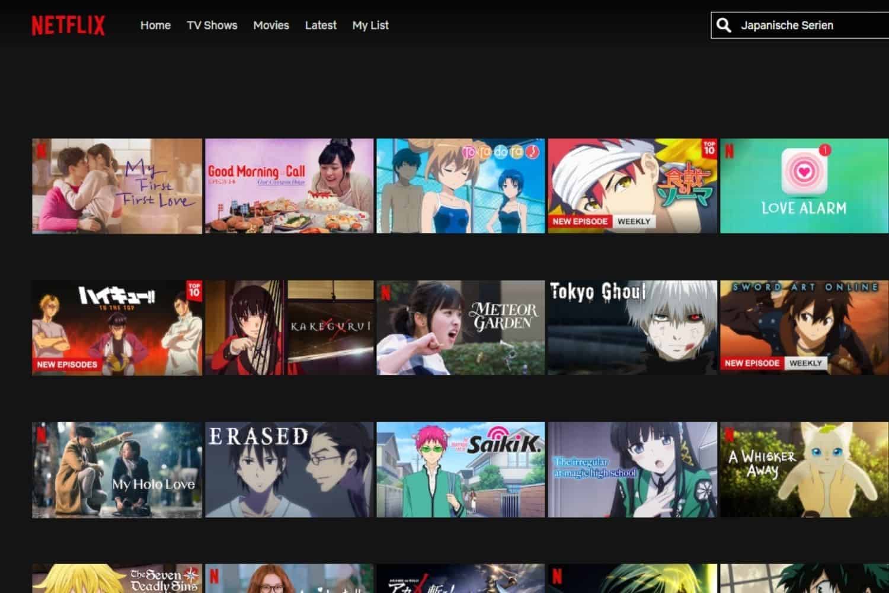Open the Good Morning Call thumbnail

click(289, 186)
